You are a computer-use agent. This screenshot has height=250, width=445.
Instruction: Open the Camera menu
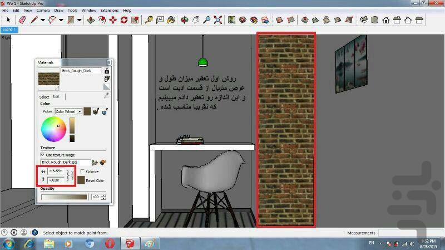[43, 10]
